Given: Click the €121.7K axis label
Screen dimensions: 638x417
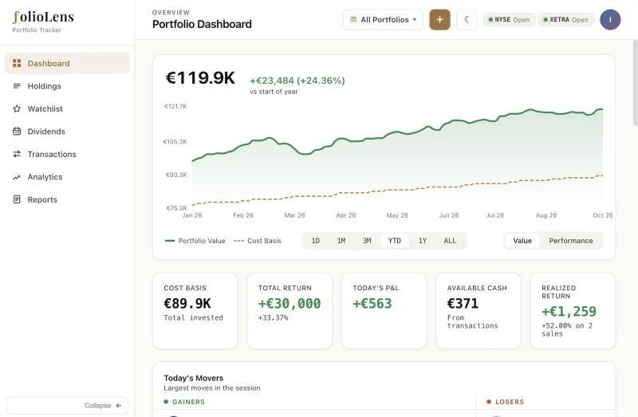Looking at the screenshot, I should [x=175, y=106].
